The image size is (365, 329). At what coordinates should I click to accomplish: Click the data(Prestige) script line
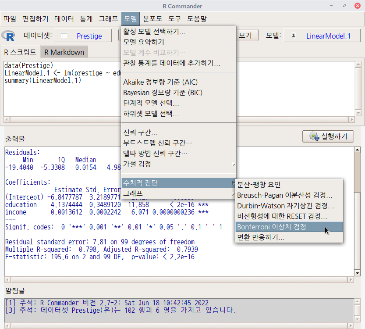[x=28, y=65]
